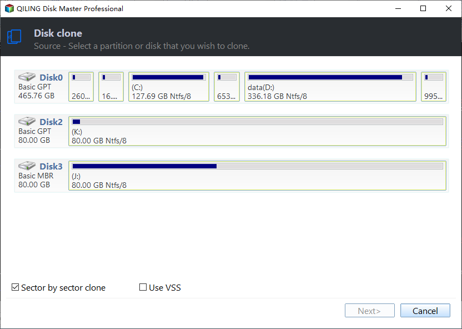Click the Disk0 label
This screenshot has height=329, width=462.
(x=51, y=78)
